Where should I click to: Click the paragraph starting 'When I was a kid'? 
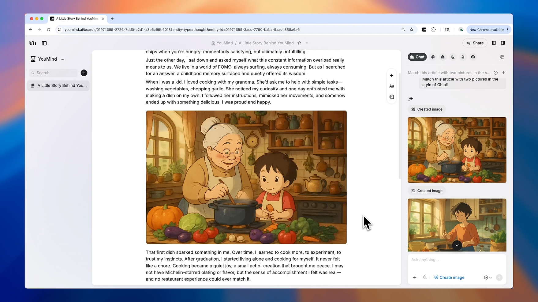click(245, 92)
